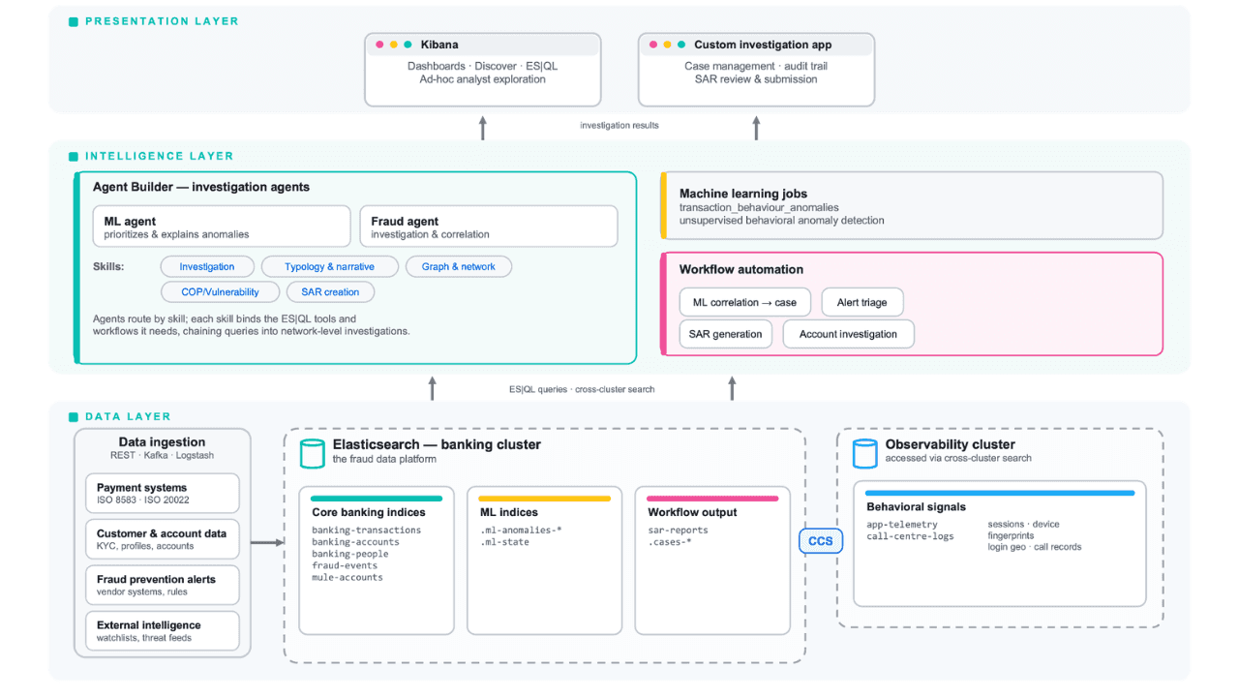Screen dimensions: 1239x697
Task: Select the Typology & narrative skill
Action: pos(329,266)
